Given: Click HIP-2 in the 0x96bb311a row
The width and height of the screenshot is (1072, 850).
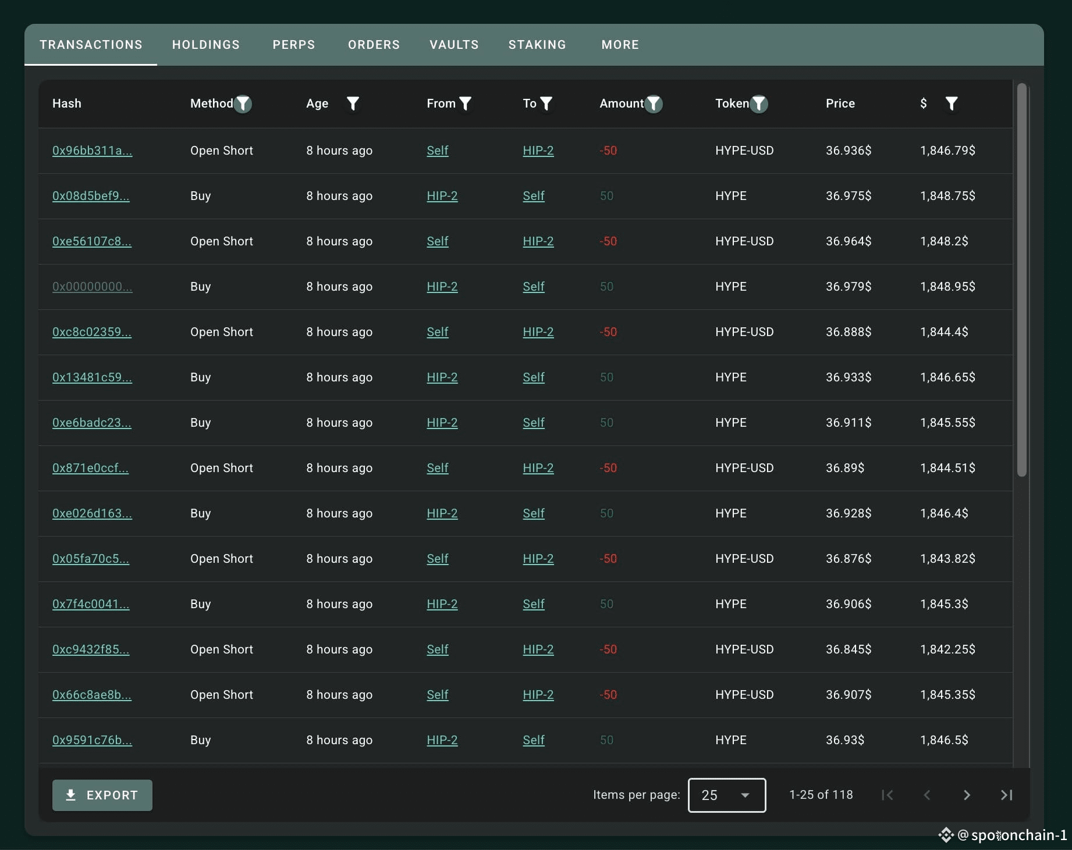Looking at the screenshot, I should (538, 151).
